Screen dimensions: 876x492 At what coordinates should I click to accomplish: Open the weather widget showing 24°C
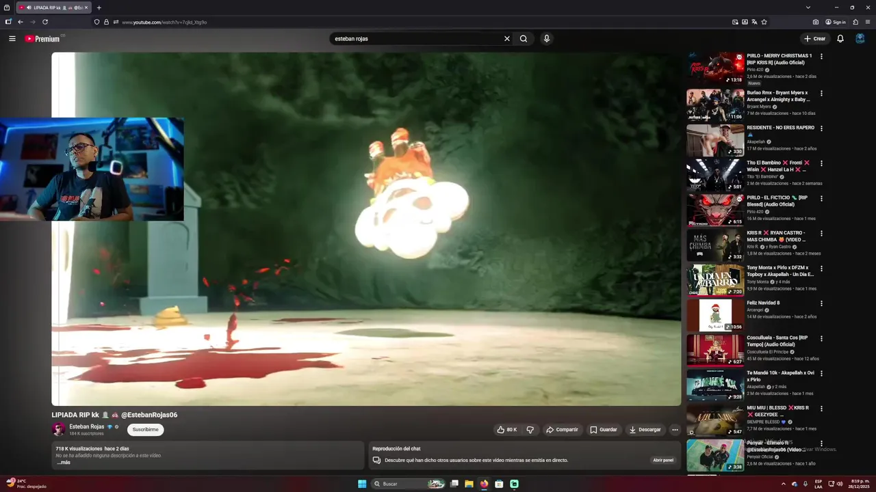click(x=26, y=484)
